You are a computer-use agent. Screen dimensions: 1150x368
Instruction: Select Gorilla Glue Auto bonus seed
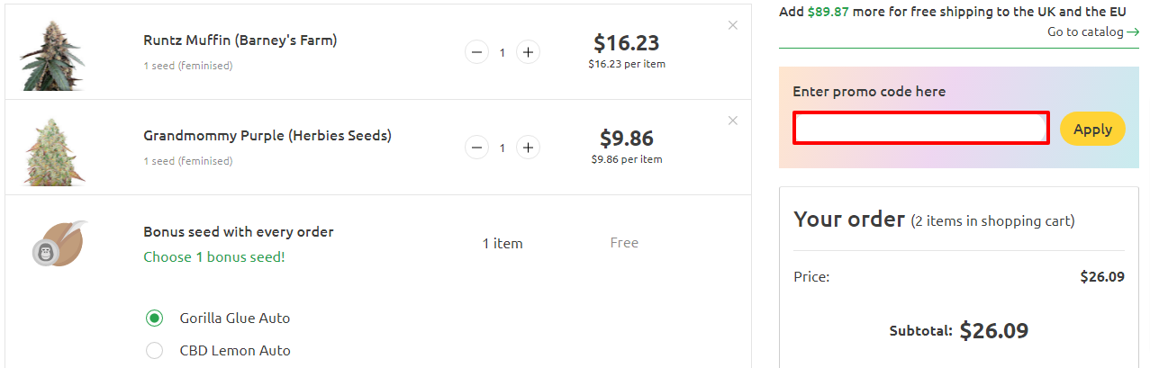pyautogui.click(x=154, y=318)
